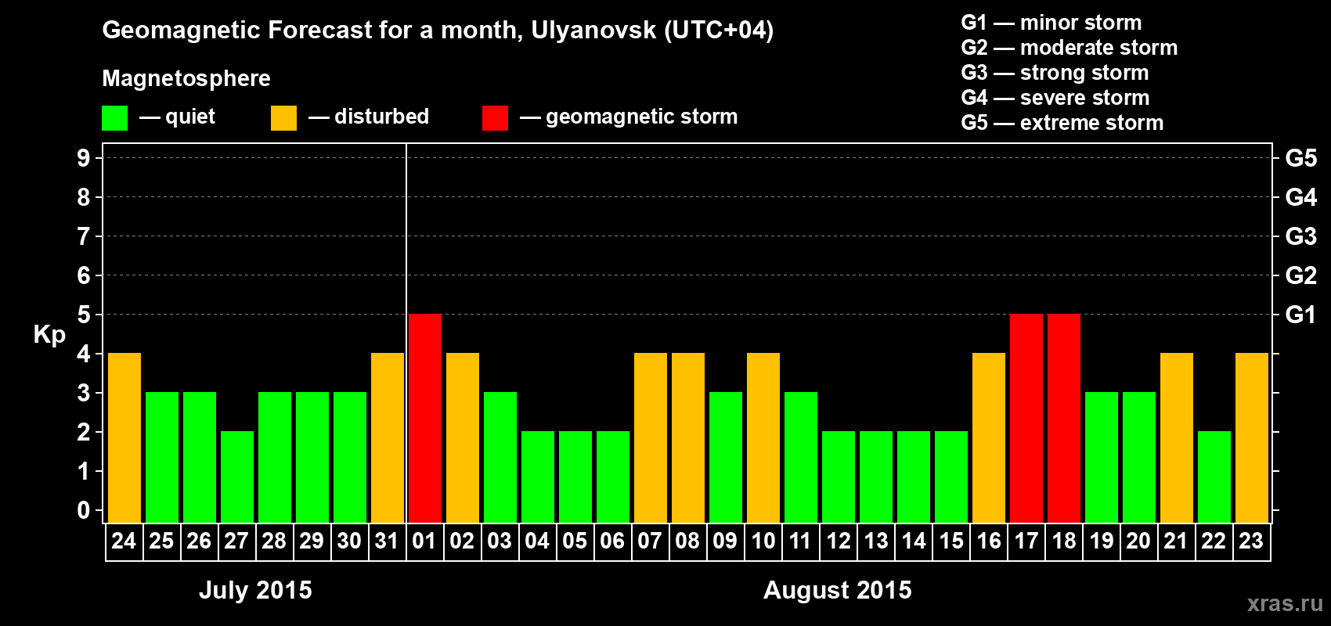The height and width of the screenshot is (626, 1331).
Task: Click the green bar for July 27
Action: [237, 477]
